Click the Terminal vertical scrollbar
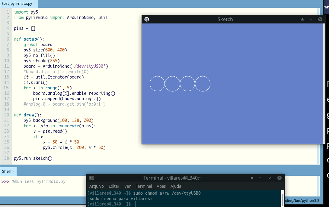The image size is (329, 207). (283, 199)
